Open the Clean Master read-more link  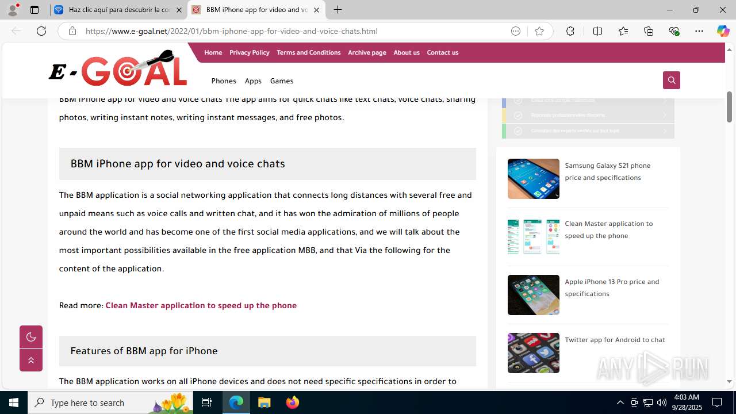201,305
